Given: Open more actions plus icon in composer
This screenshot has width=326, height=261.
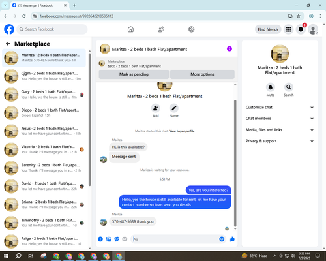Looking at the screenshot, I should (100, 239).
